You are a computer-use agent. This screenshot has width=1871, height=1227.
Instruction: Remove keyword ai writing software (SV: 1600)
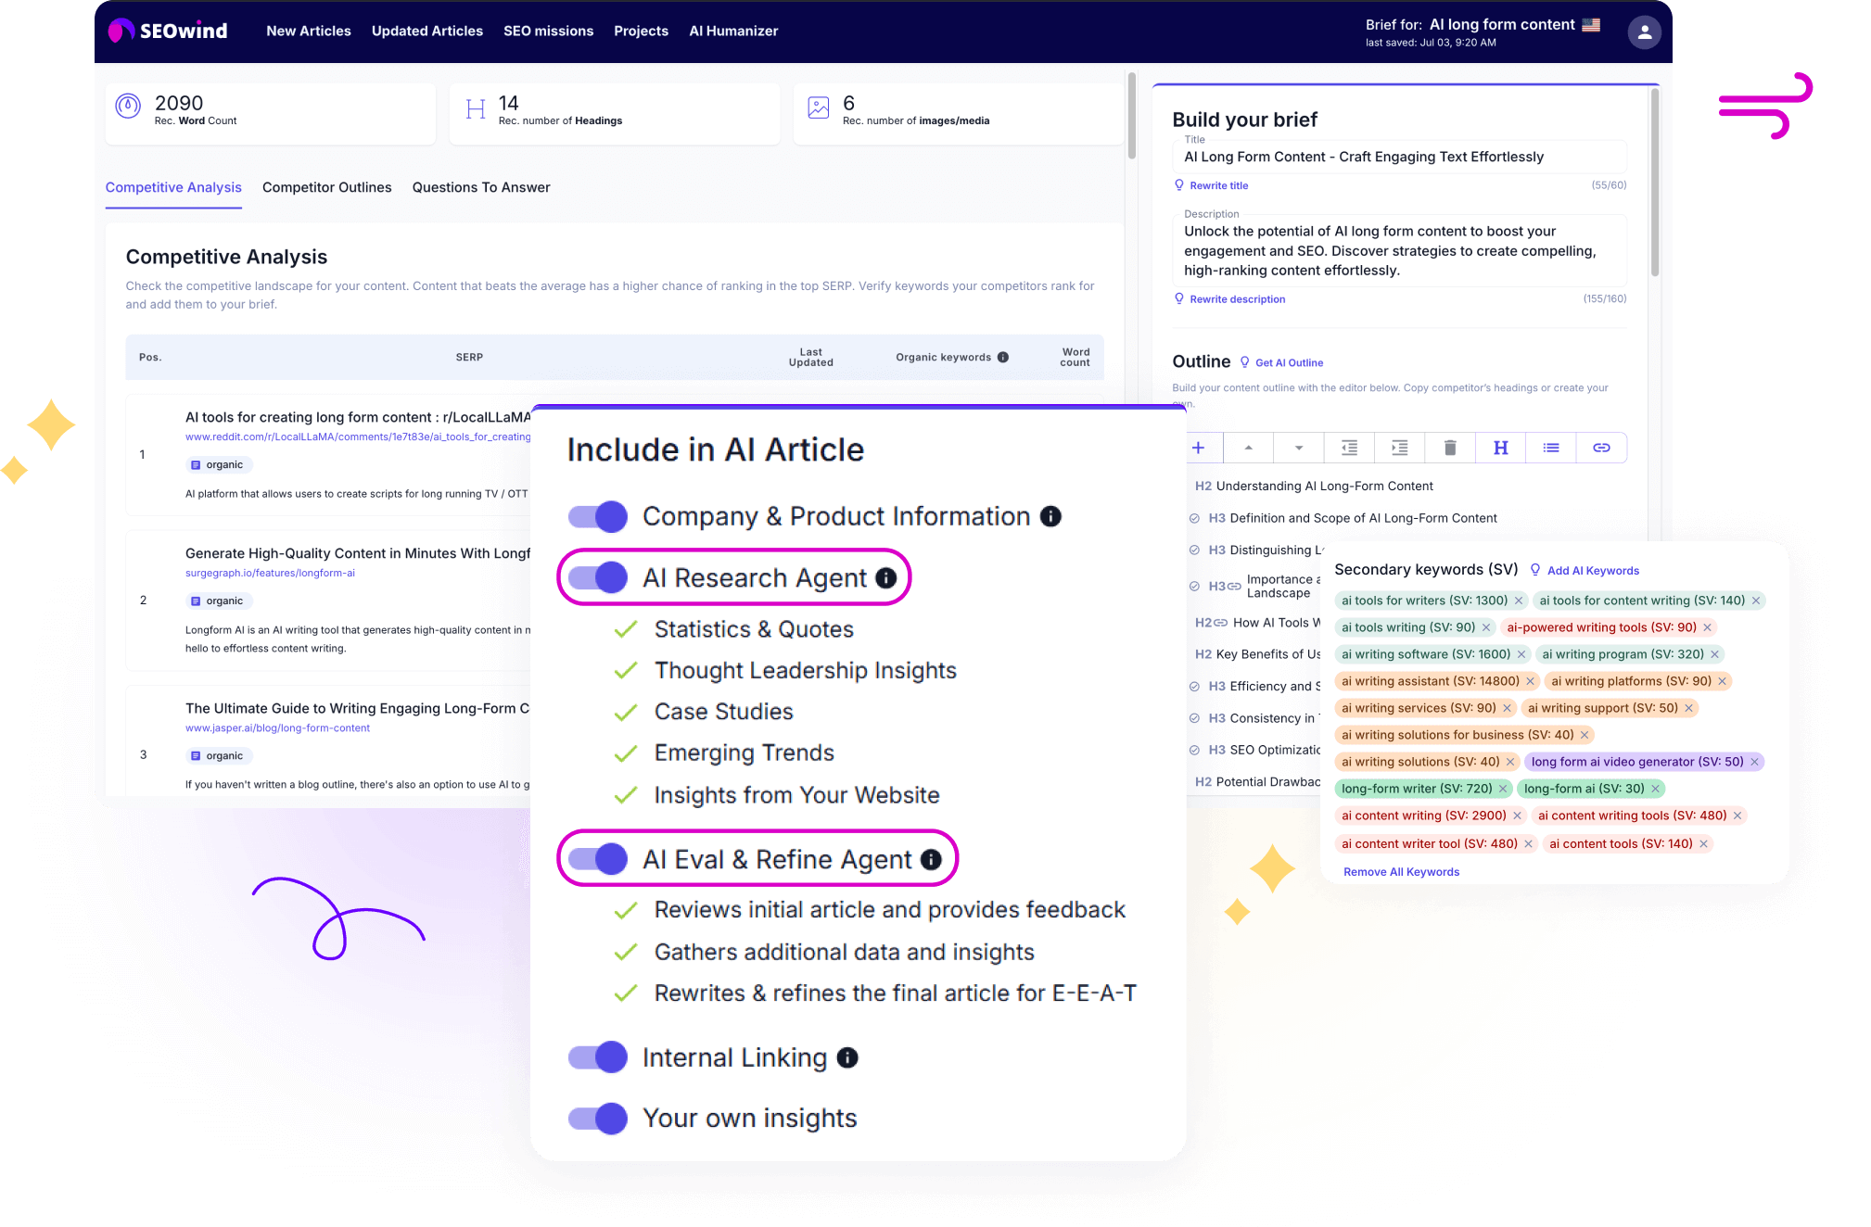(1521, 654)
